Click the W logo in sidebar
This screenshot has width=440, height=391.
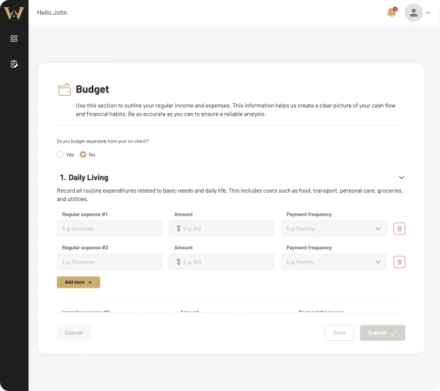(14, 13)
